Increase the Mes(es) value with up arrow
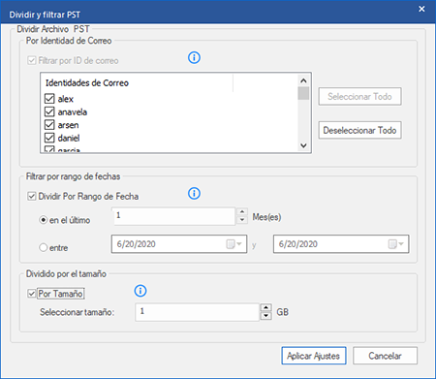Viewport: 436px width, 379px height. (x=242, y=212)
